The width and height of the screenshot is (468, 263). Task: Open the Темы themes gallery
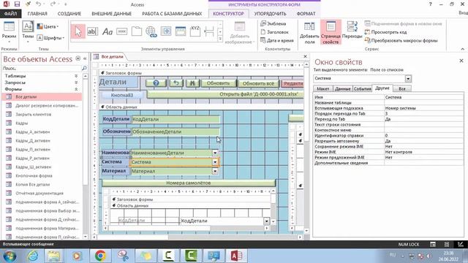[28, 32]
